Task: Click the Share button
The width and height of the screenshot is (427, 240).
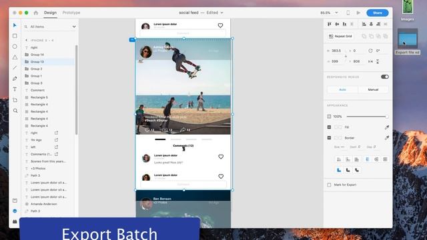Action: point(378,13)
